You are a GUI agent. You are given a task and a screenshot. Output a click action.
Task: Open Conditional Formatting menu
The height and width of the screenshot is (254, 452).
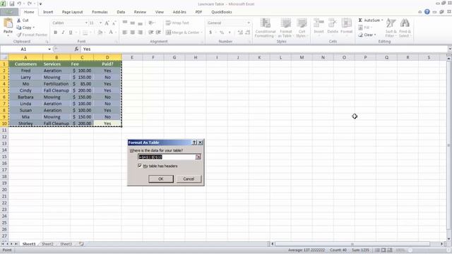[266, 28]
